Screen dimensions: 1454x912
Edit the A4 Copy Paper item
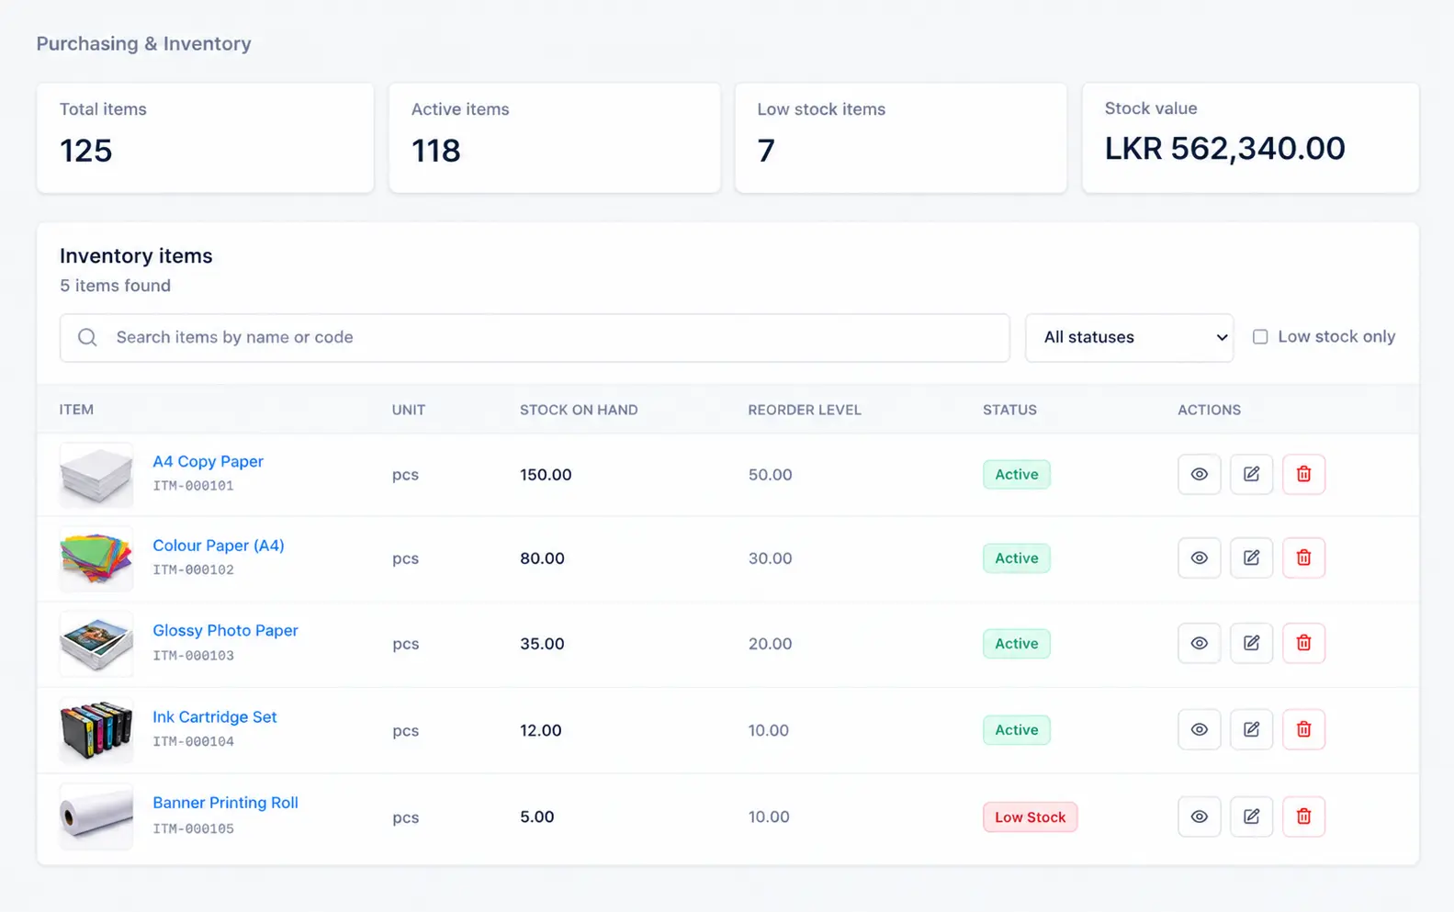click(1251, 474)
